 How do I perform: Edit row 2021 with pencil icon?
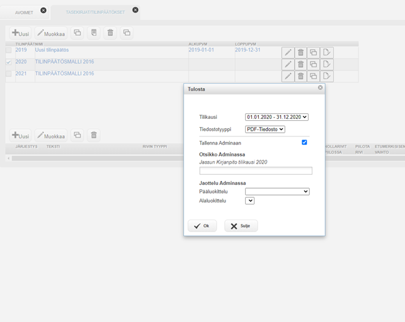tap(288, 76)
